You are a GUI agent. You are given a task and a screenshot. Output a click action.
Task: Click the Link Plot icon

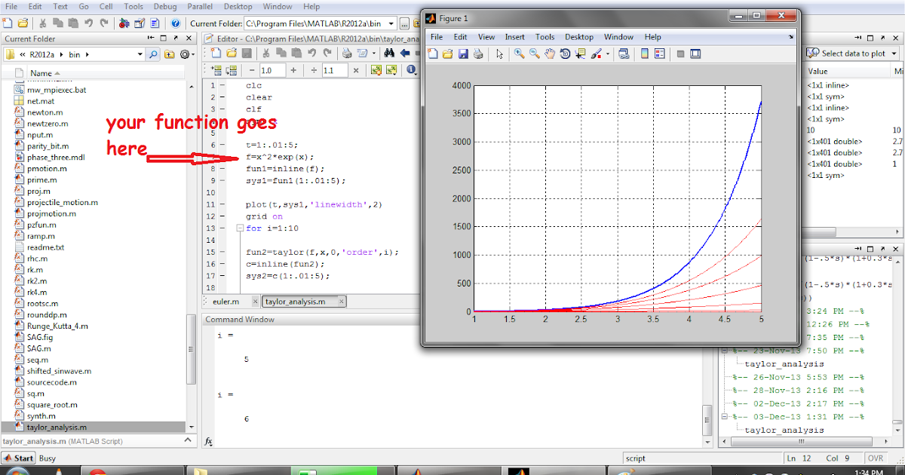click(x=623, y=54)
